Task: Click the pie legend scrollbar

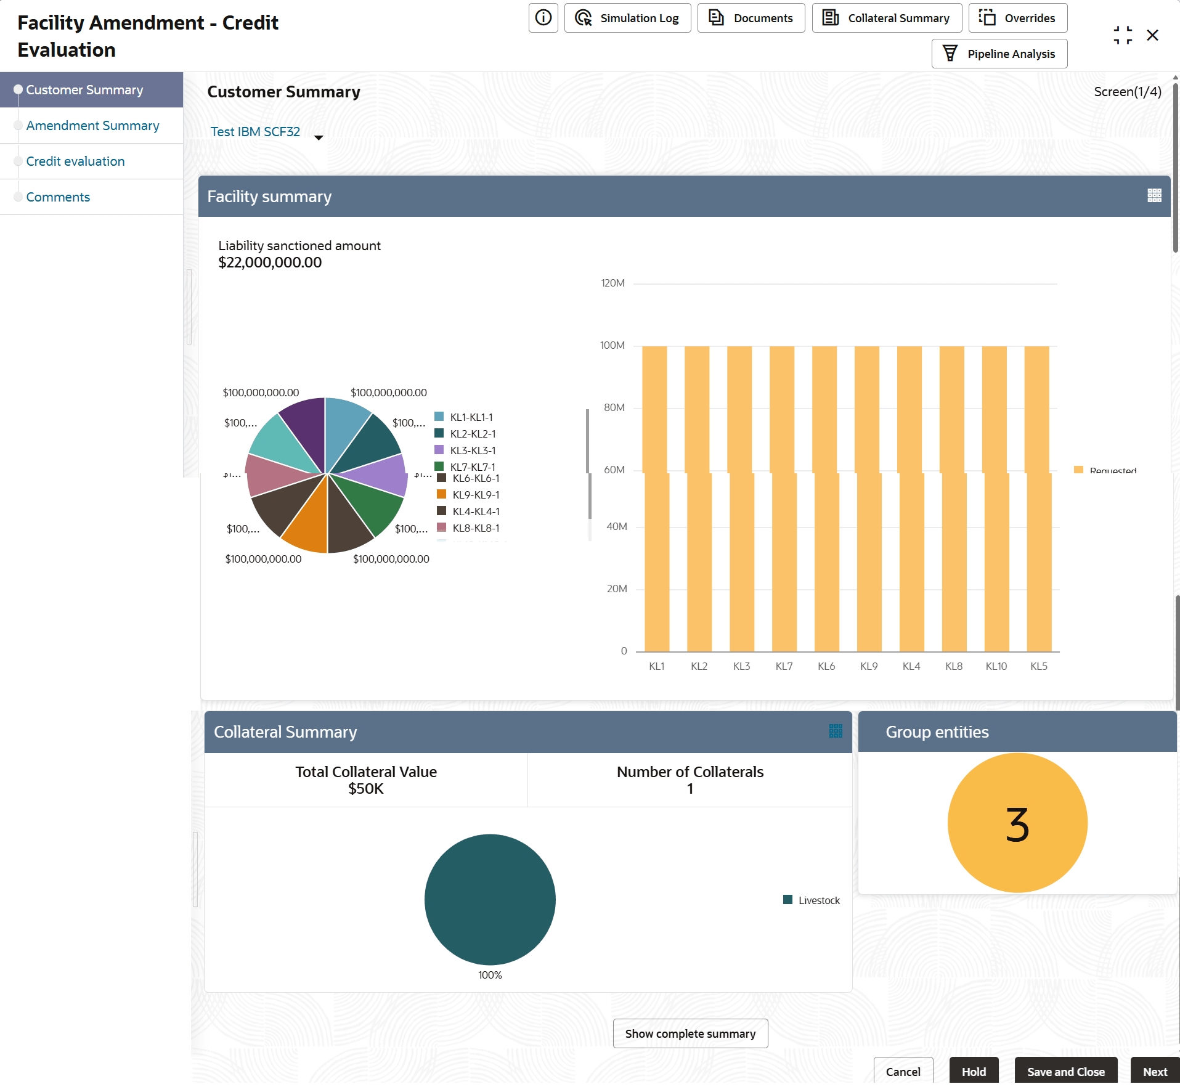Action: click(x=588, y=465)
